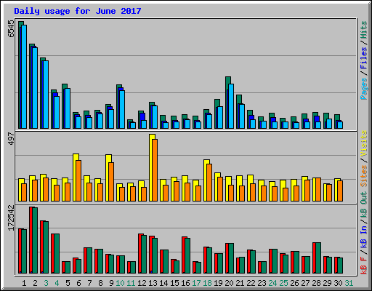Click the green kB Out bar for day 16
This screenshot has height=291, width=372.
pos(187,256)
